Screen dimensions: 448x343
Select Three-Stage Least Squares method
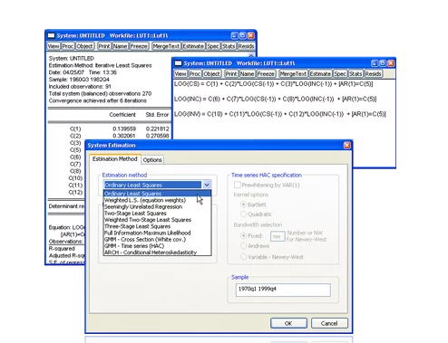click(x=157, y=226)
